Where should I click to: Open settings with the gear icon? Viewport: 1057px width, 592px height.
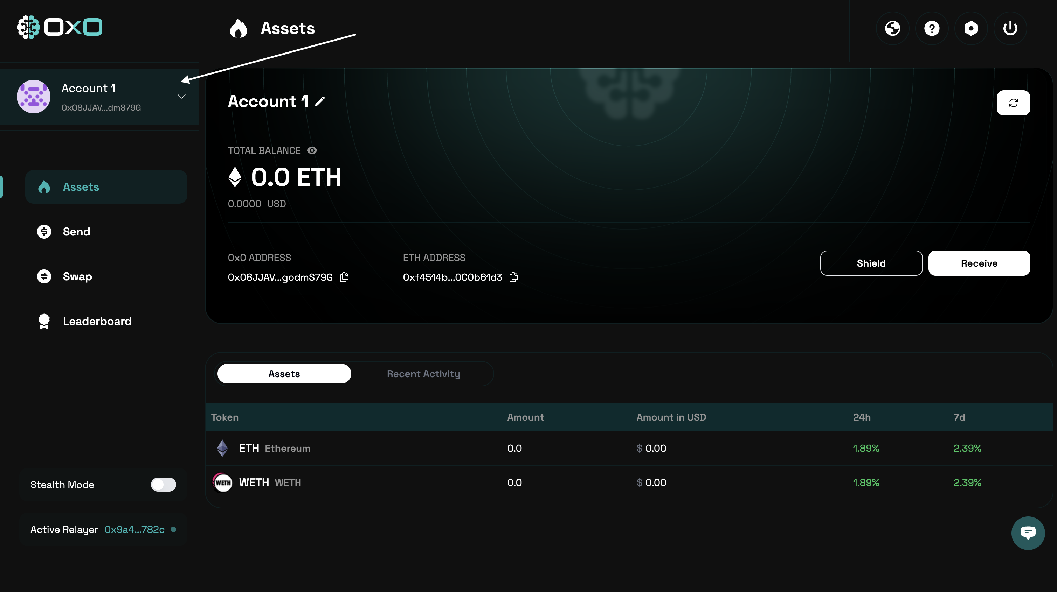pos(971,28)
